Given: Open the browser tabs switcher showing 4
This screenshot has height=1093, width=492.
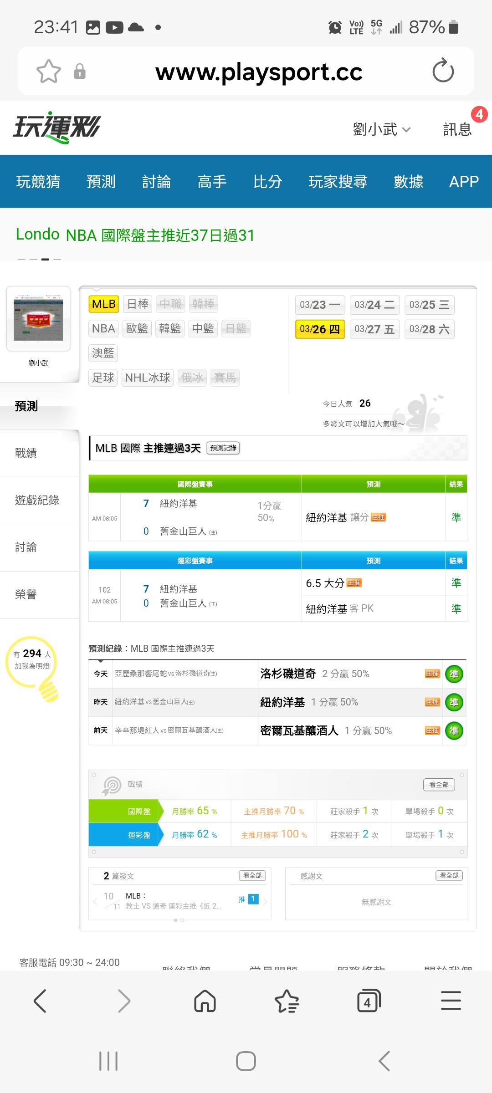Looking at the screenshot, I should [369, 1001].
